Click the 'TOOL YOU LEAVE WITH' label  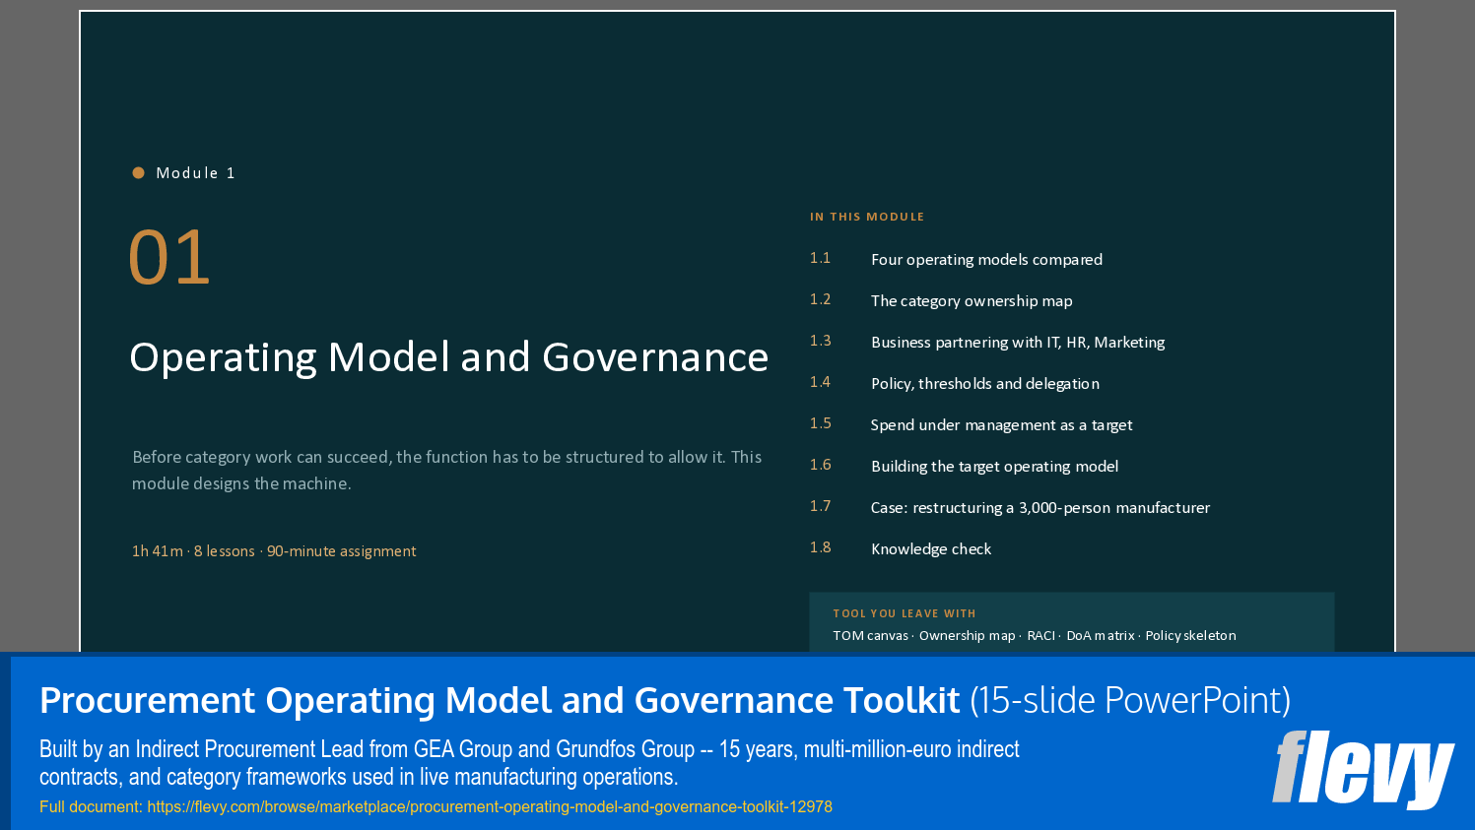point(905,613)
